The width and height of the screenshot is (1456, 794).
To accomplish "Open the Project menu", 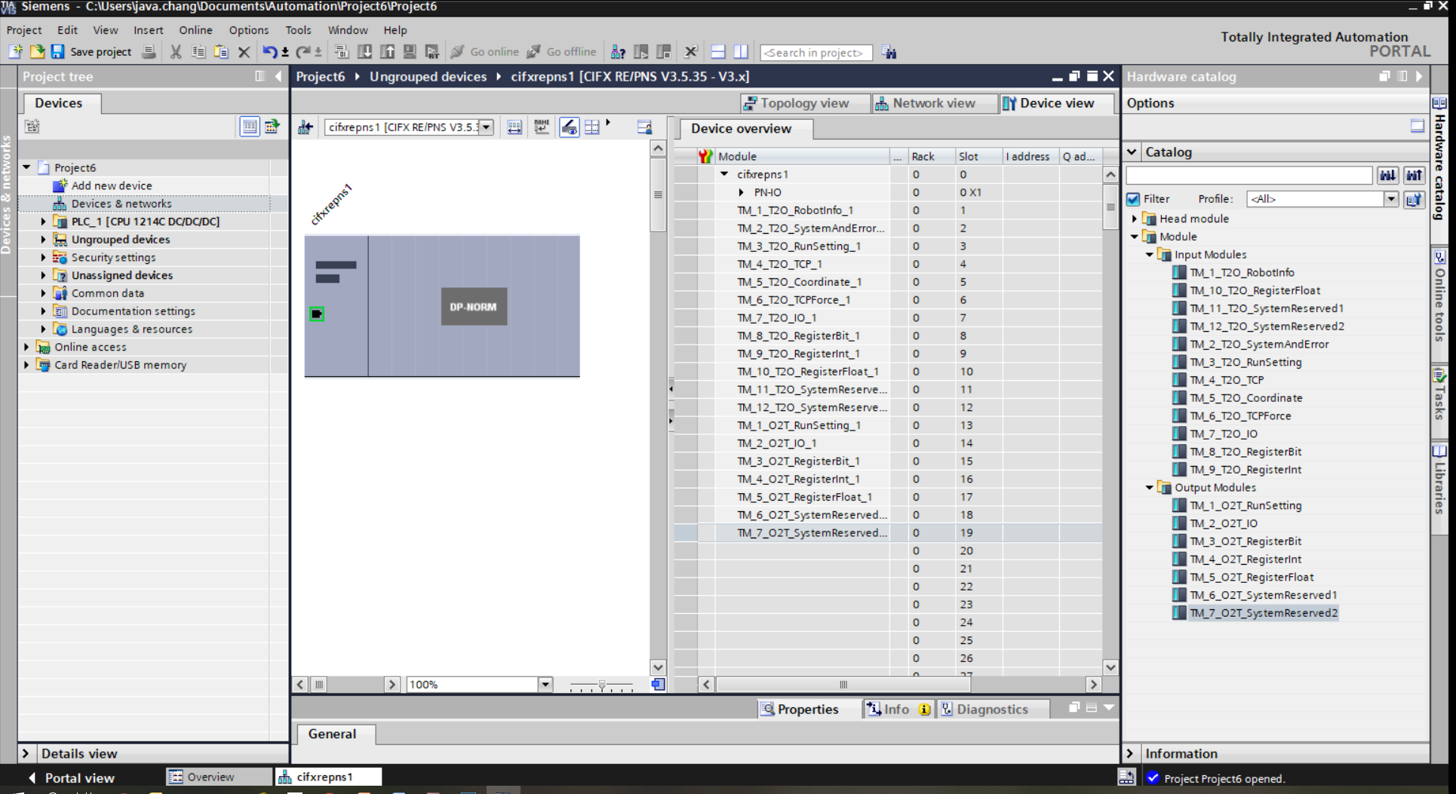I will tap(24, 30).
